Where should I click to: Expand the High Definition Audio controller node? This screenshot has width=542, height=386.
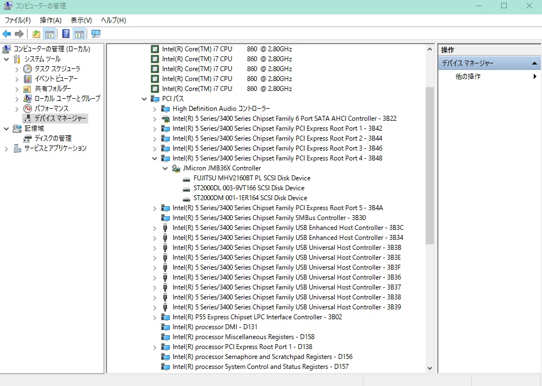click(154, 109)
